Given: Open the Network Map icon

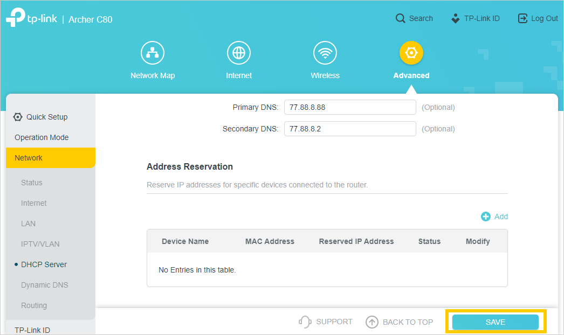Looking at the screenshot, I should pyautogui.click(x=153, y=53).
